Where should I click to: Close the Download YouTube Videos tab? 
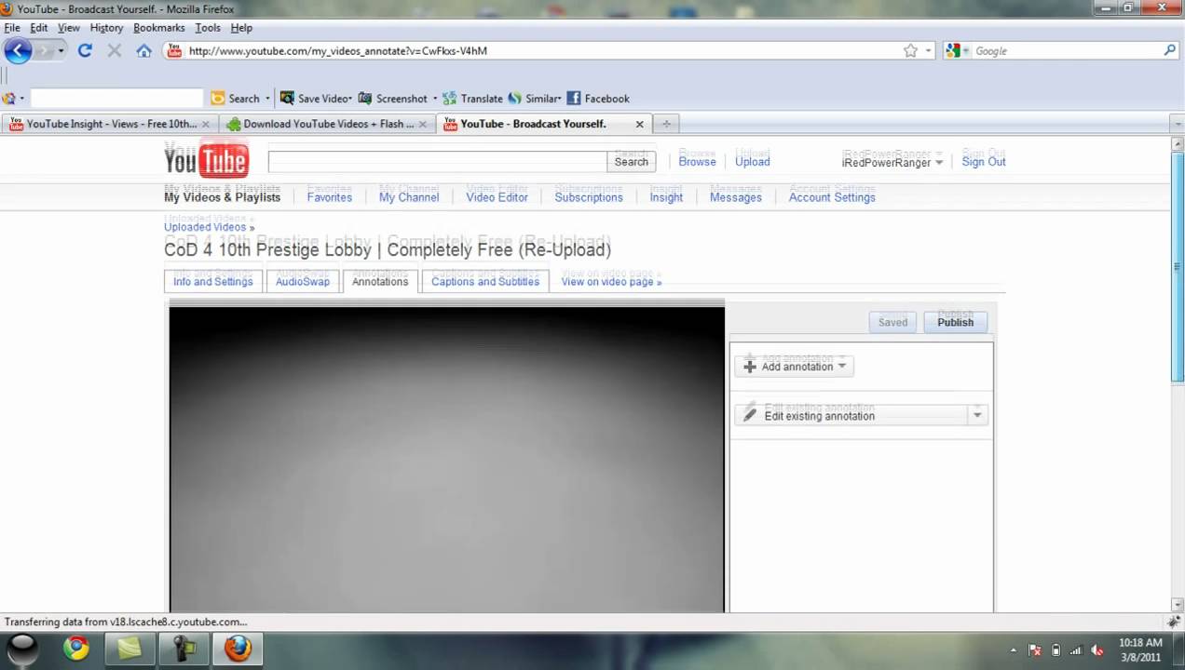422,124
